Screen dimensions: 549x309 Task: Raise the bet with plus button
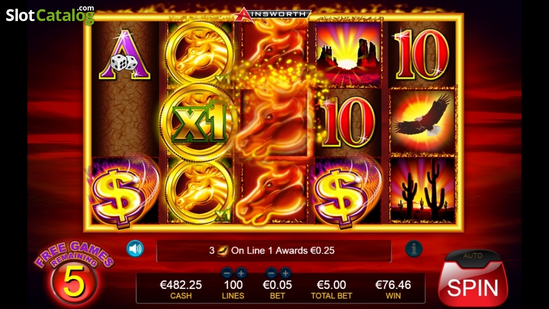click(x=285, y=273)
